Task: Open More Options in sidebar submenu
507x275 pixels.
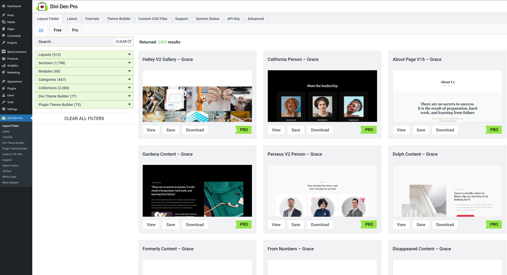Action: [10, 182]
